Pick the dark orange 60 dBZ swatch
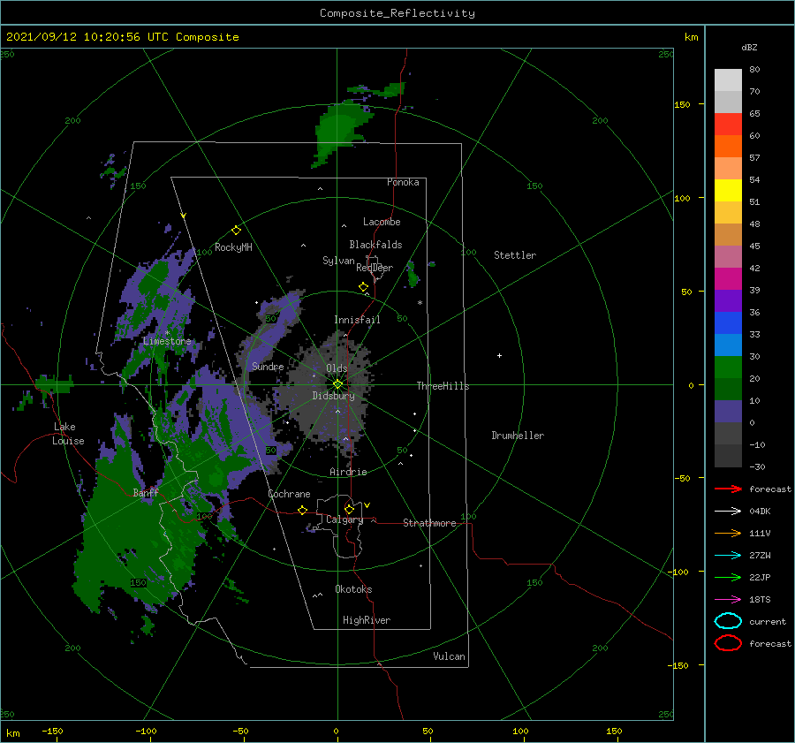 728,146
